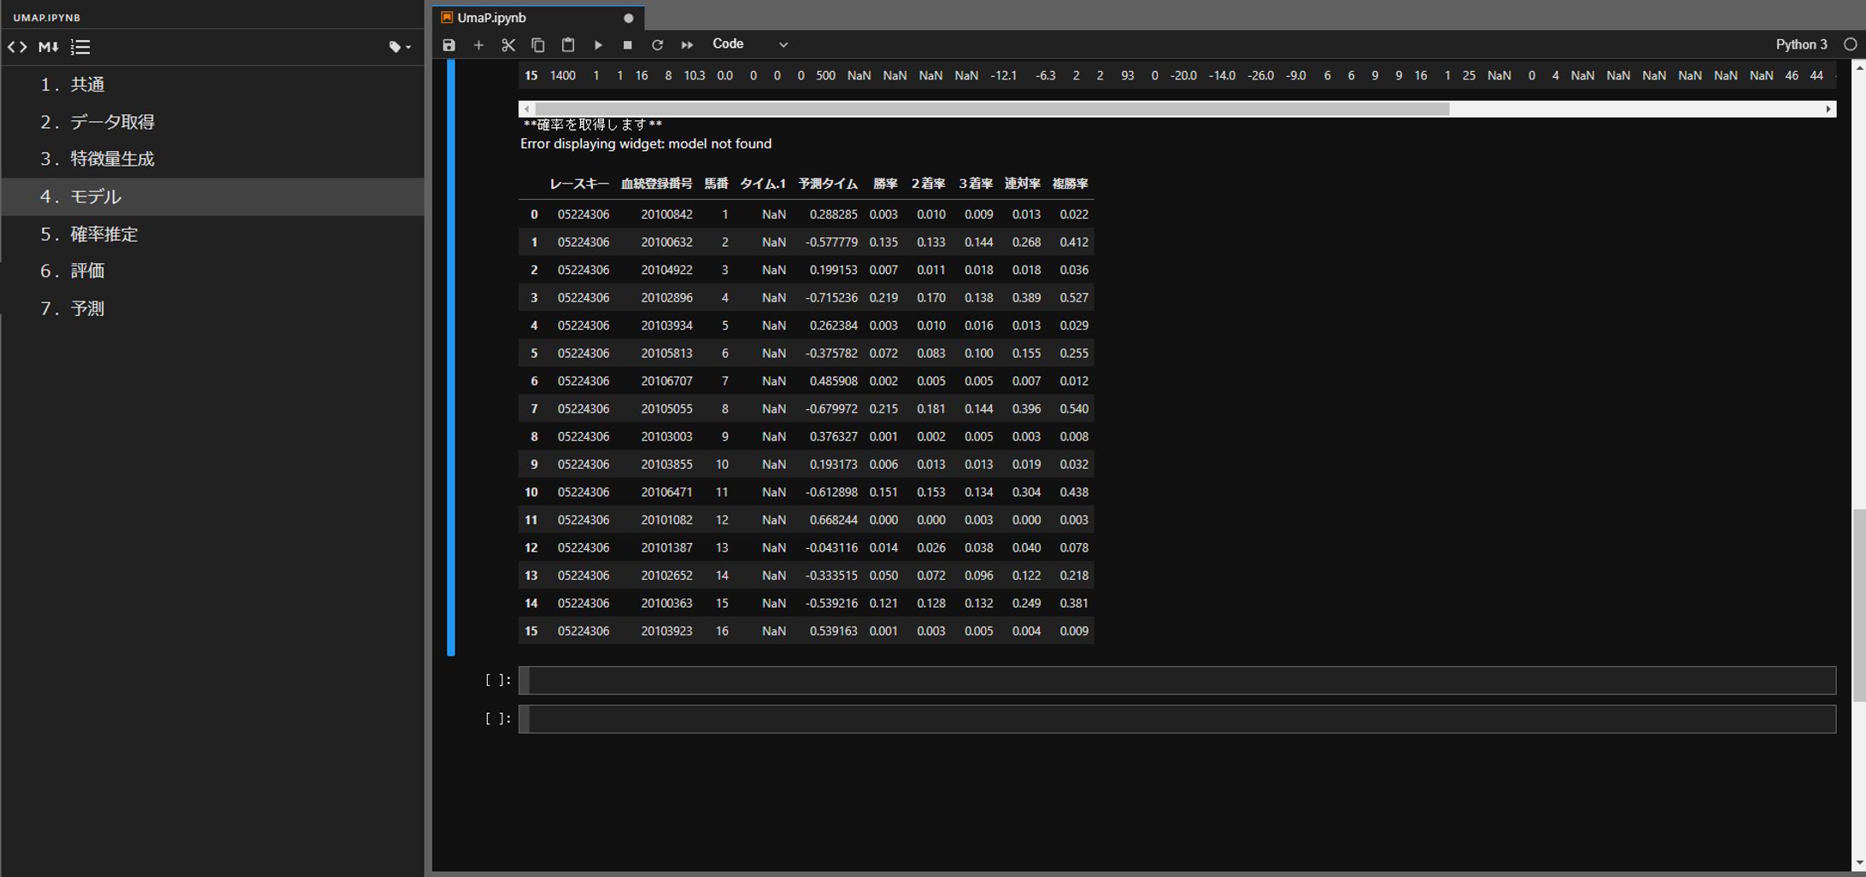Toggle markdown view icon in contents panel
Screen dimensions: 1866x877
coord(49,47)
